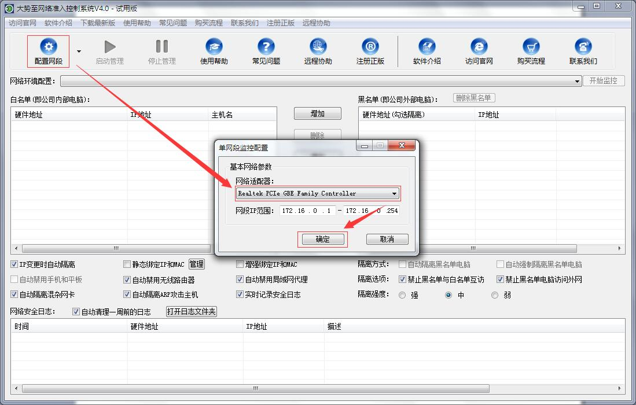Expand the 网络适配器 Realtek dropdown
Image resolution: width=636 pixels, height=405 pixels.
click(394, 194)
